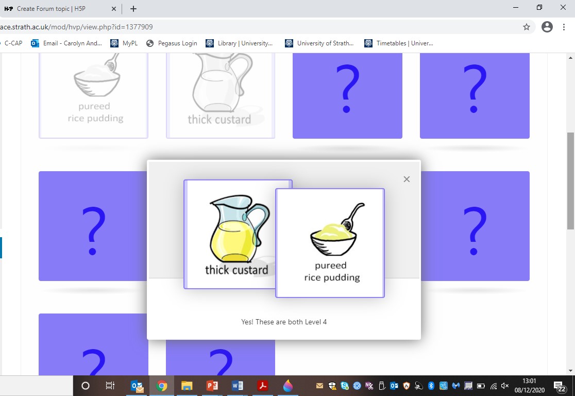
Task: Click the greyed-out thick custard card
Action: 221,95
